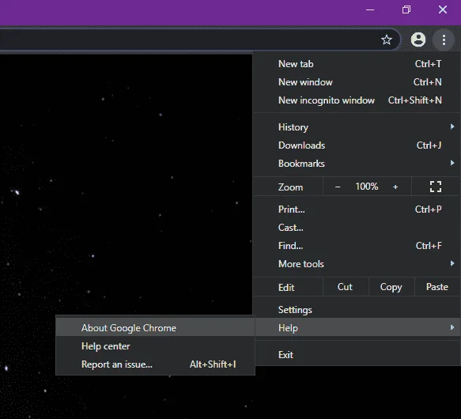The image size is (461, 419).
Task: Select Report an issue... option
Action: tap(155, 364)
